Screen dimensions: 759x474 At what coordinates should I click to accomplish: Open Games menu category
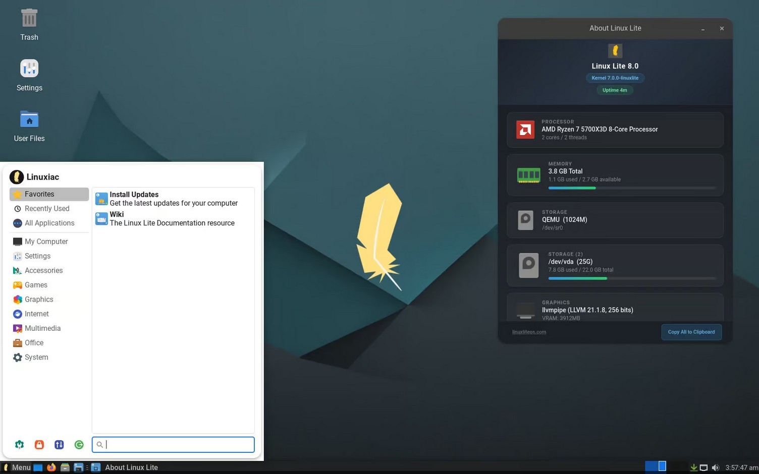(49, 285)
